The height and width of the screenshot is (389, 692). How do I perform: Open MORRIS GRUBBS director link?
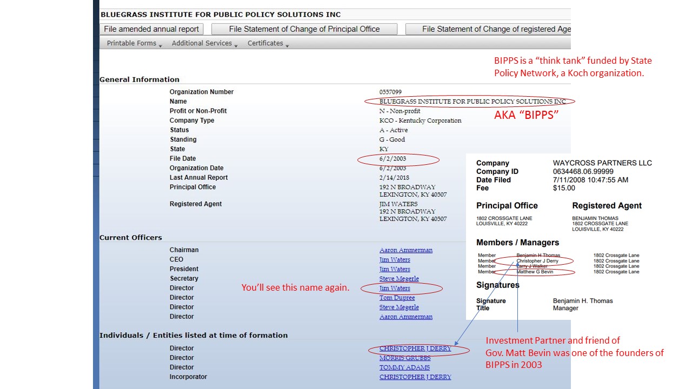coord(405,358)
